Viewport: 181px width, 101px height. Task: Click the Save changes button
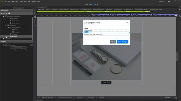[x=122, y=42]
